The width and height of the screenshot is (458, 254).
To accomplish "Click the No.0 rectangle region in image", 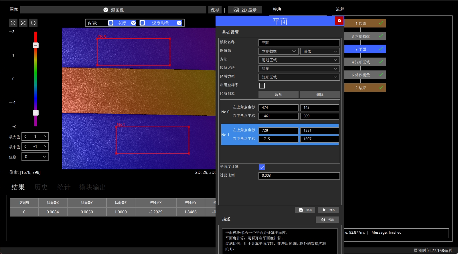I will [134, 52].
